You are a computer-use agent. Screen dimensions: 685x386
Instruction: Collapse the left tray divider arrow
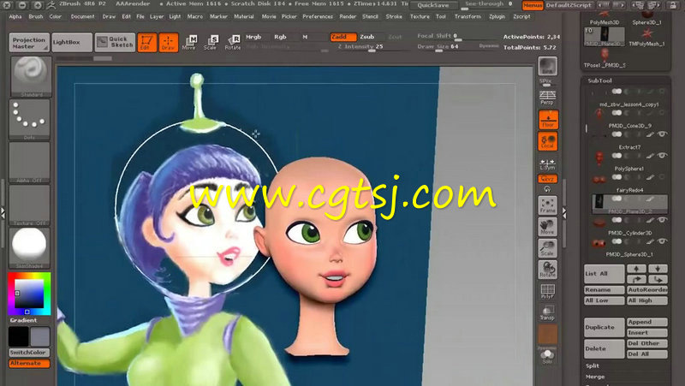click(3, 212)
